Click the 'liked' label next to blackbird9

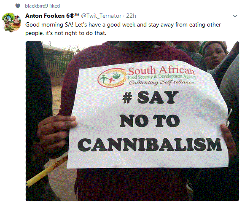pos(55,6)
